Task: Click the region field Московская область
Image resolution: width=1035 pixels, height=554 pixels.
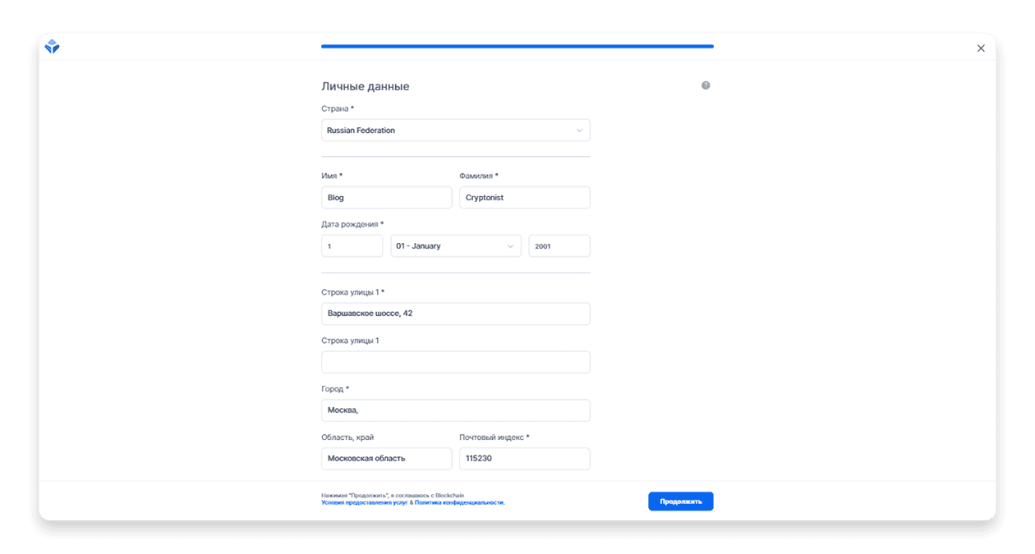Action: tap(386, 459)
